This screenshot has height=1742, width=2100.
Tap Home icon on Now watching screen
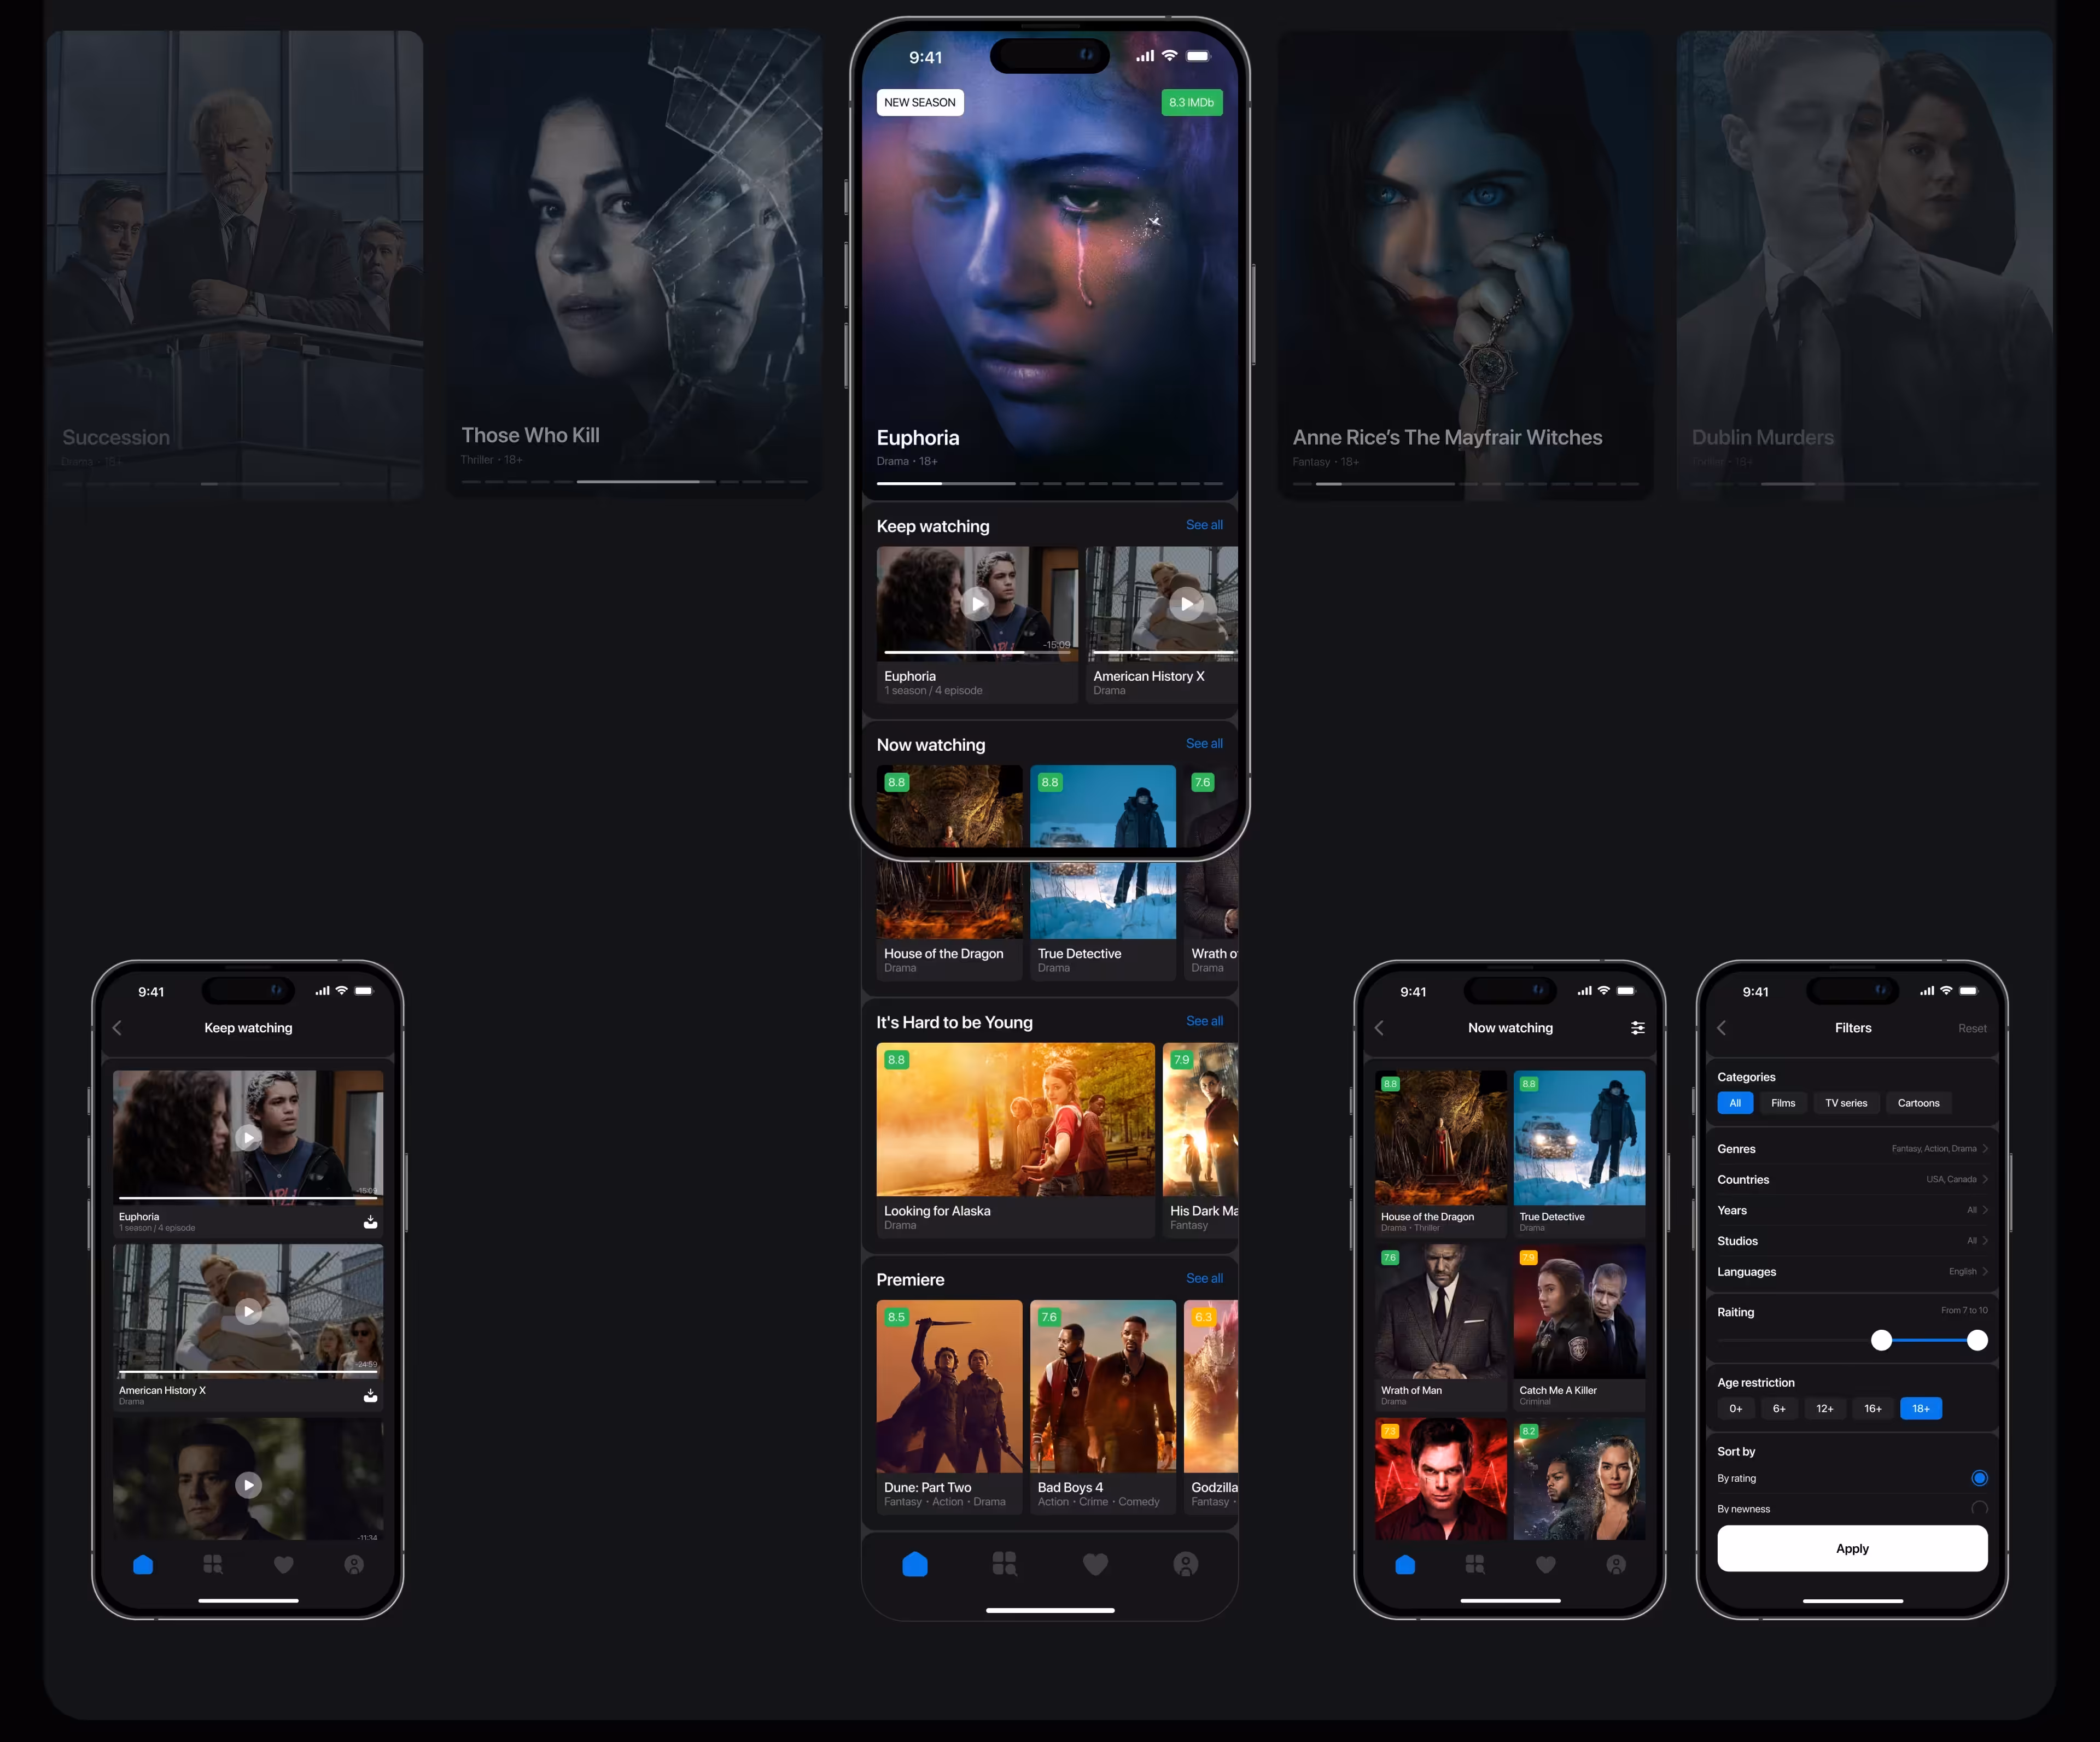[x=1405, y=1564]
